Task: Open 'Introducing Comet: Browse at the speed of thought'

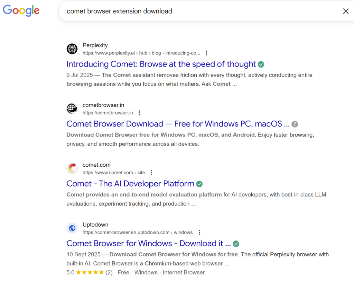Action: click(161, 64)
